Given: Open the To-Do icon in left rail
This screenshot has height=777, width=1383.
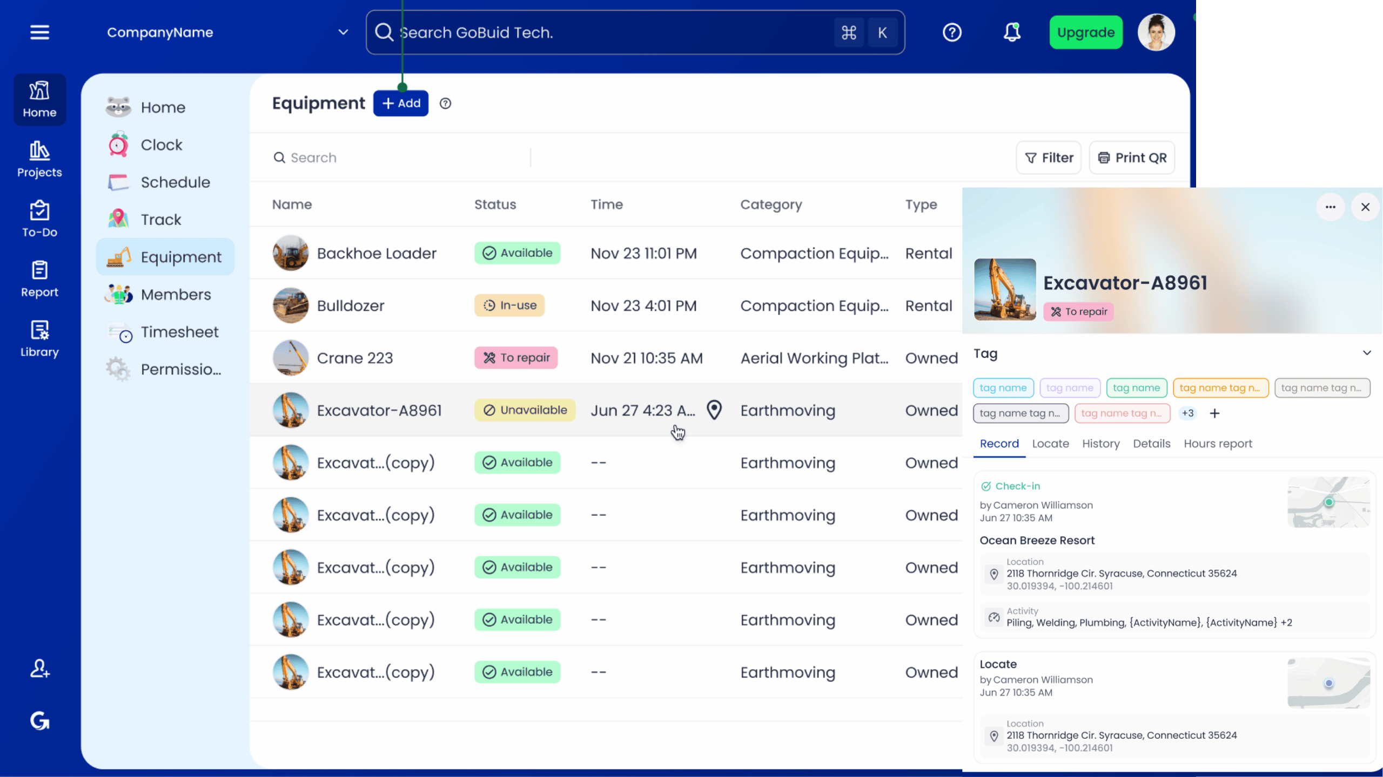Looking at the screenshot, I should point(39,219).
